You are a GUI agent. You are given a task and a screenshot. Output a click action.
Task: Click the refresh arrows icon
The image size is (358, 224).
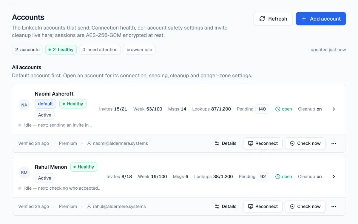(262, 19)
